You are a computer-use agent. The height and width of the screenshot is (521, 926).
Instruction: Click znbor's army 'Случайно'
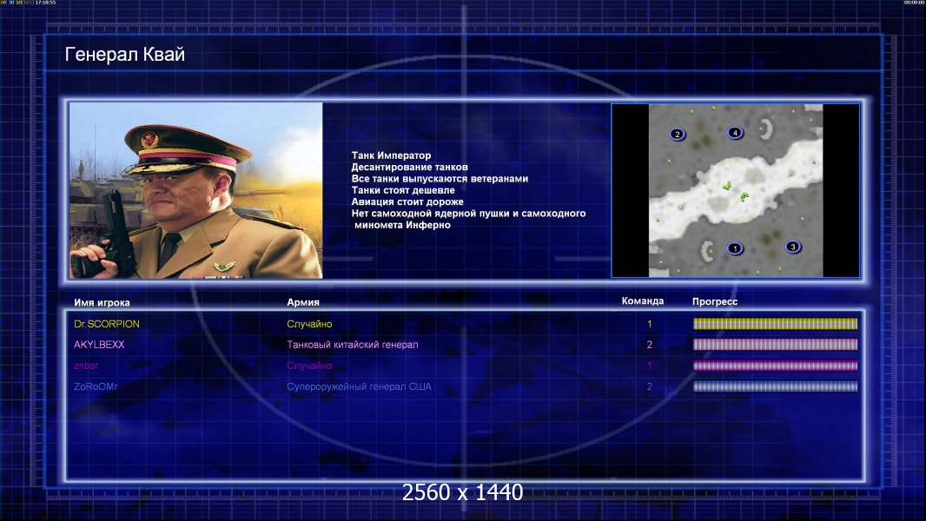pos(309,366)
